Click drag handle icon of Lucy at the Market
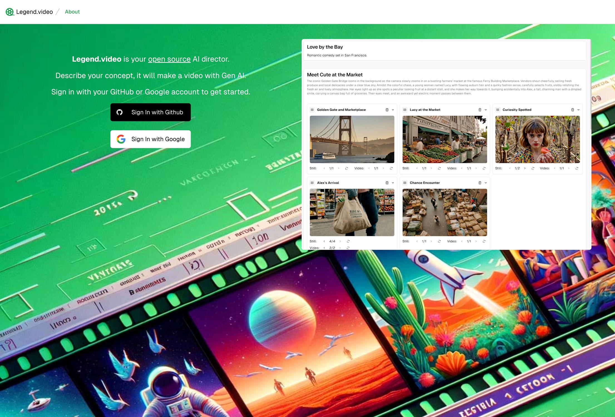The height and width of the screenshot is (417, 615). (405, 110)
